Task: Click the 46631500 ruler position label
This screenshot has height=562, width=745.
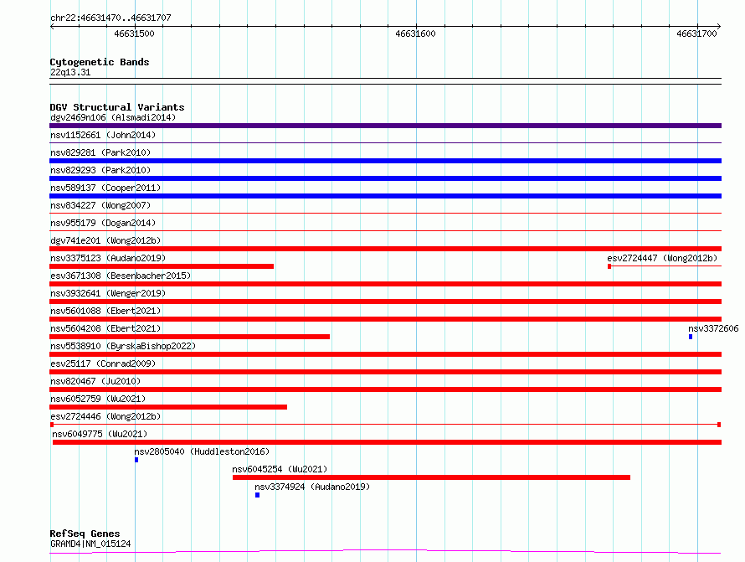Action: tap(134, 34)
